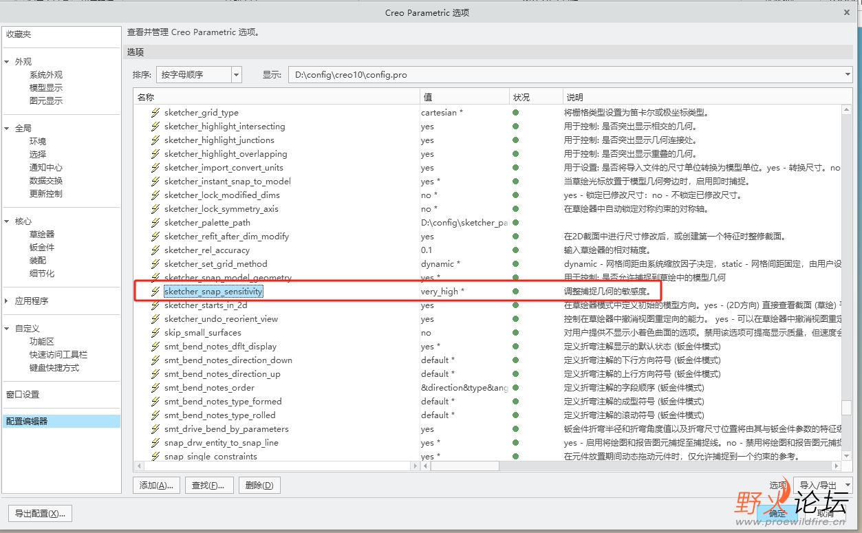The image size is (862, 533).
Task: Click green status dot for sketcher_grid_type
Action: [515, 113]
